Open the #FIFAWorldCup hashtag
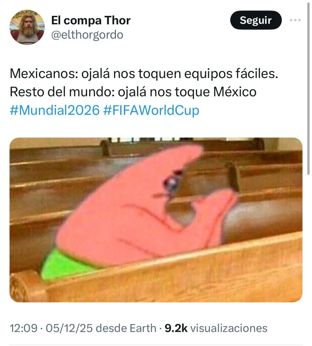Image resolution: width=312 pixels, height=346 pixels. (151, 110)
